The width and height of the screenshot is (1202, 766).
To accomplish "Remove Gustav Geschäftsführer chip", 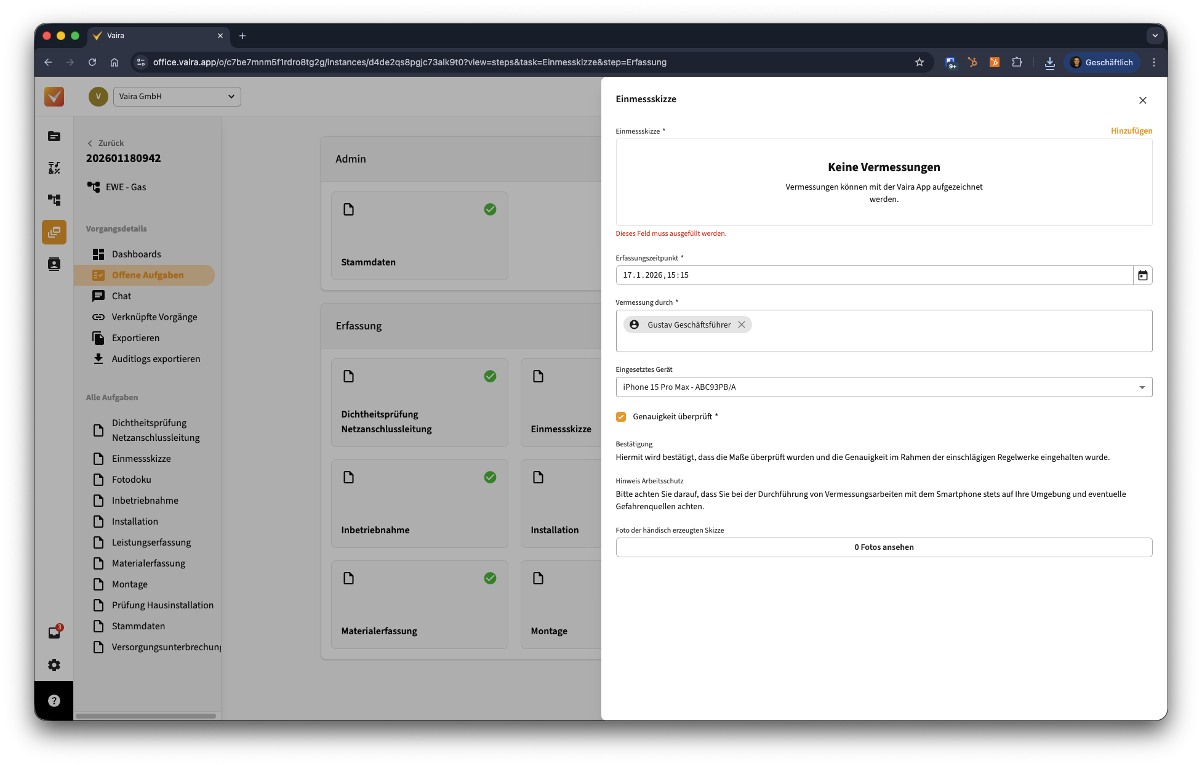I will [742, 325].
